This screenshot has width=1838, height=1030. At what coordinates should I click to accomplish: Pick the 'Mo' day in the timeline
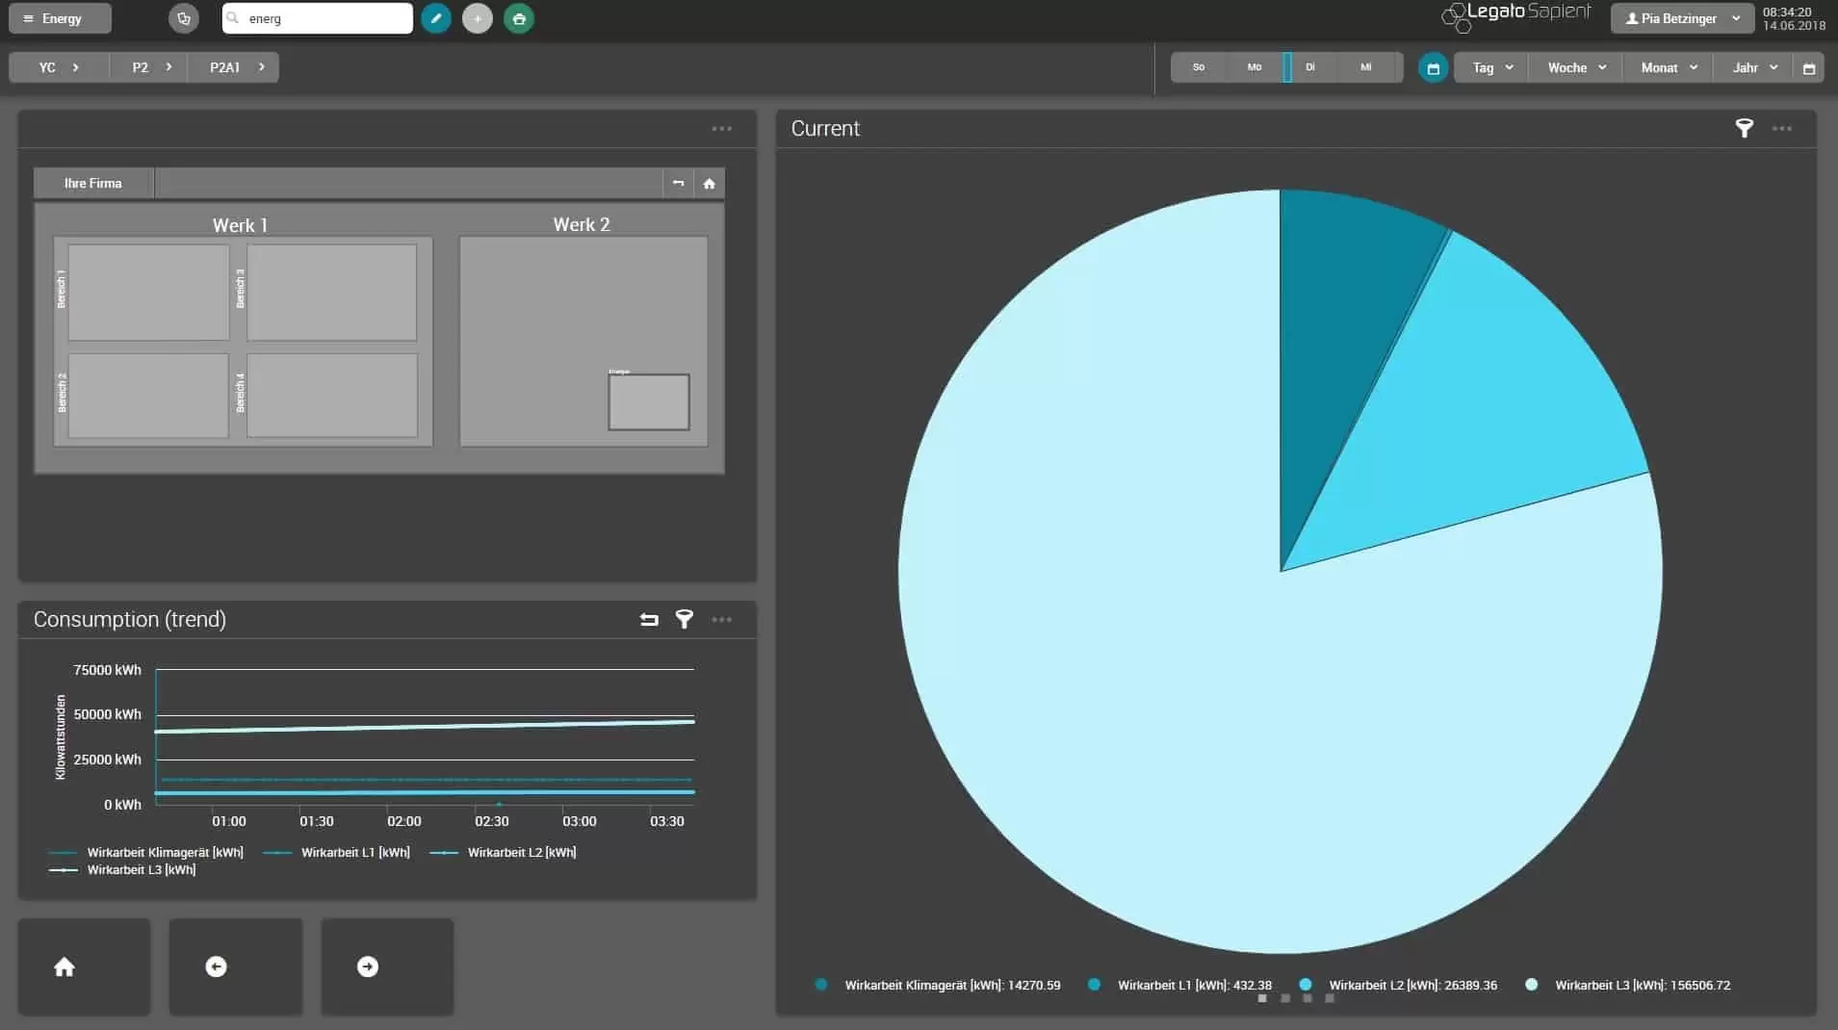1255,67
